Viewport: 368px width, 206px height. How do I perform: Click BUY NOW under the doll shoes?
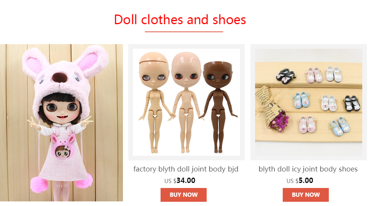[x=305, y=195]
